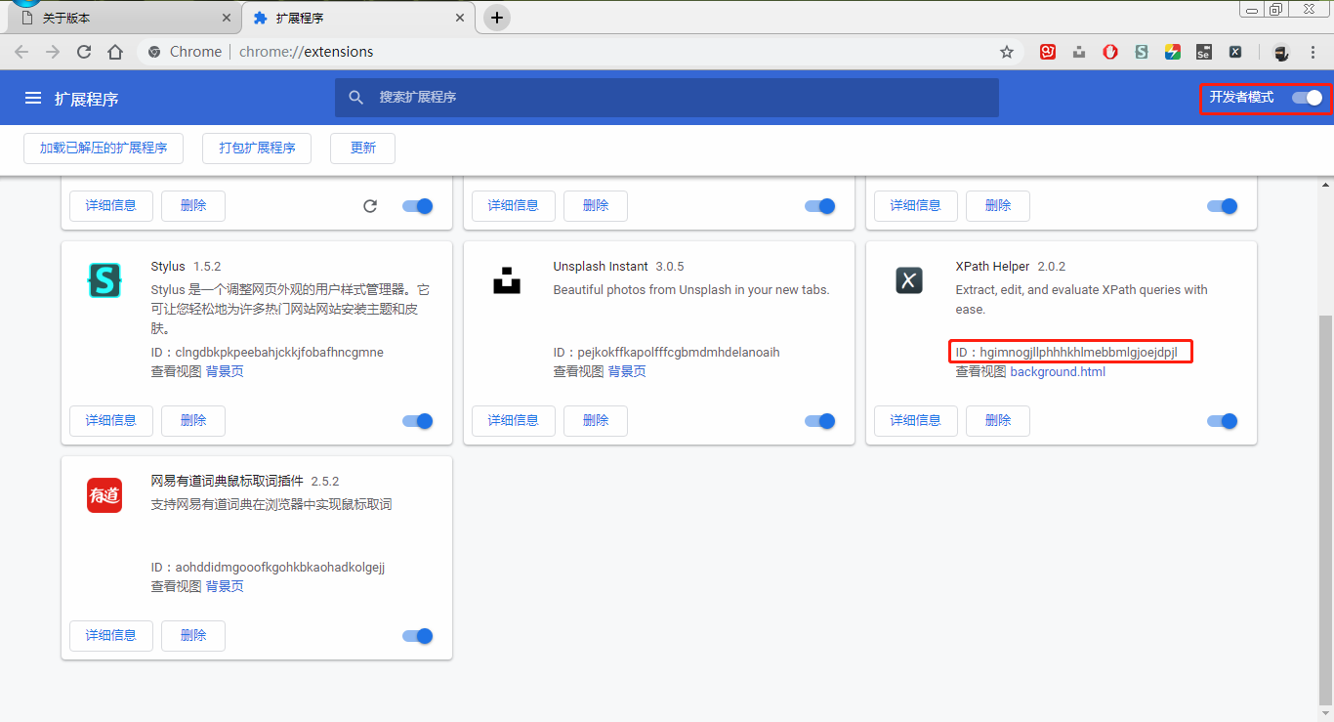Click the 打包扩展程序 button
This screenshot has height=722, width=1334.
pos(257,148)
